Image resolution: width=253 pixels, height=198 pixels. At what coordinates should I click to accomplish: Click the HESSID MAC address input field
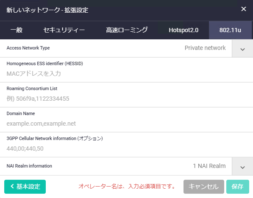(126, 74)
